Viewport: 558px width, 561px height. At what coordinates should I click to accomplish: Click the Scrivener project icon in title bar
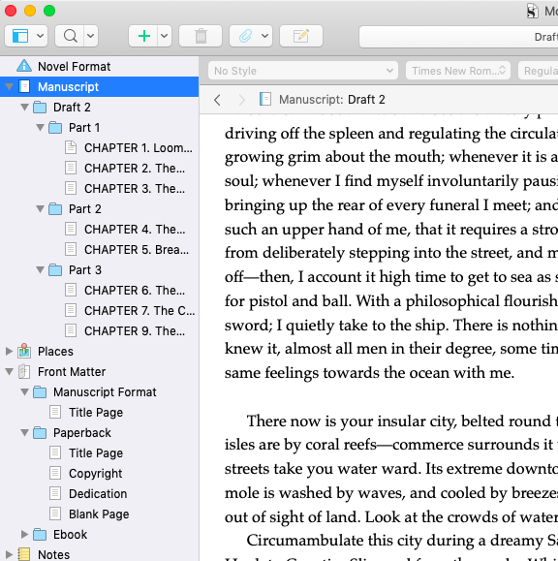[532, 11]
